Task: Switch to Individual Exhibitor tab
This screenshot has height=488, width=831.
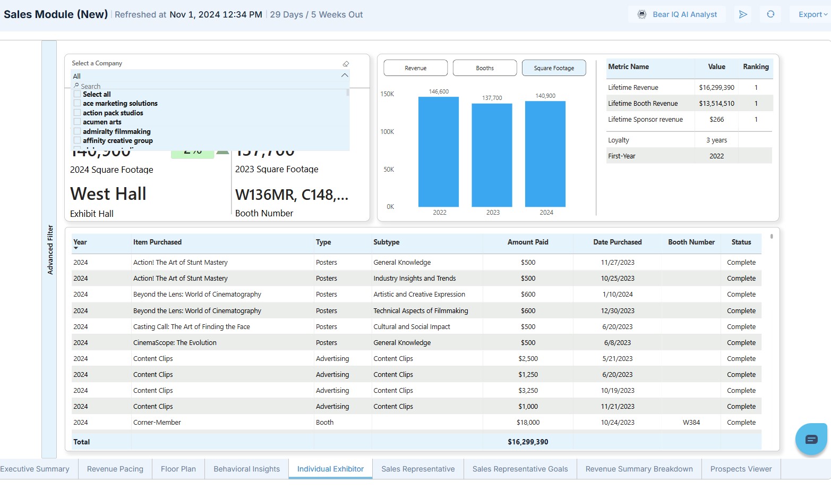Action: 330,469
